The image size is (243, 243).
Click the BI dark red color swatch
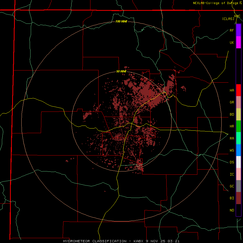click(238, 198)
